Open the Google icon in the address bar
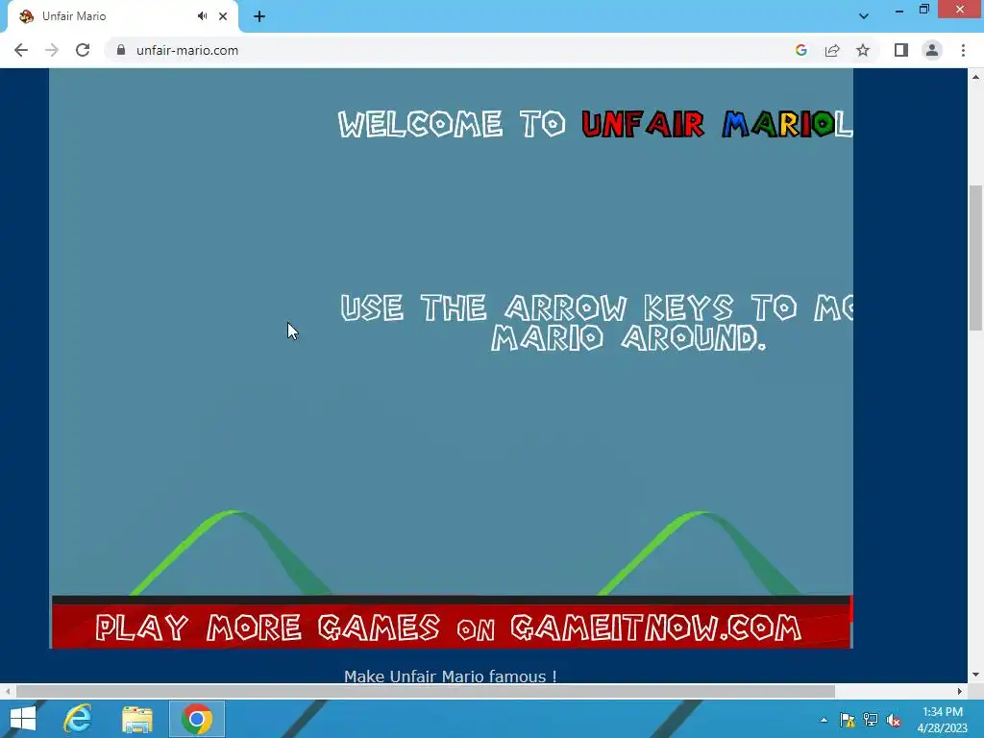984x738 pixels. click(x=800, y=50)
